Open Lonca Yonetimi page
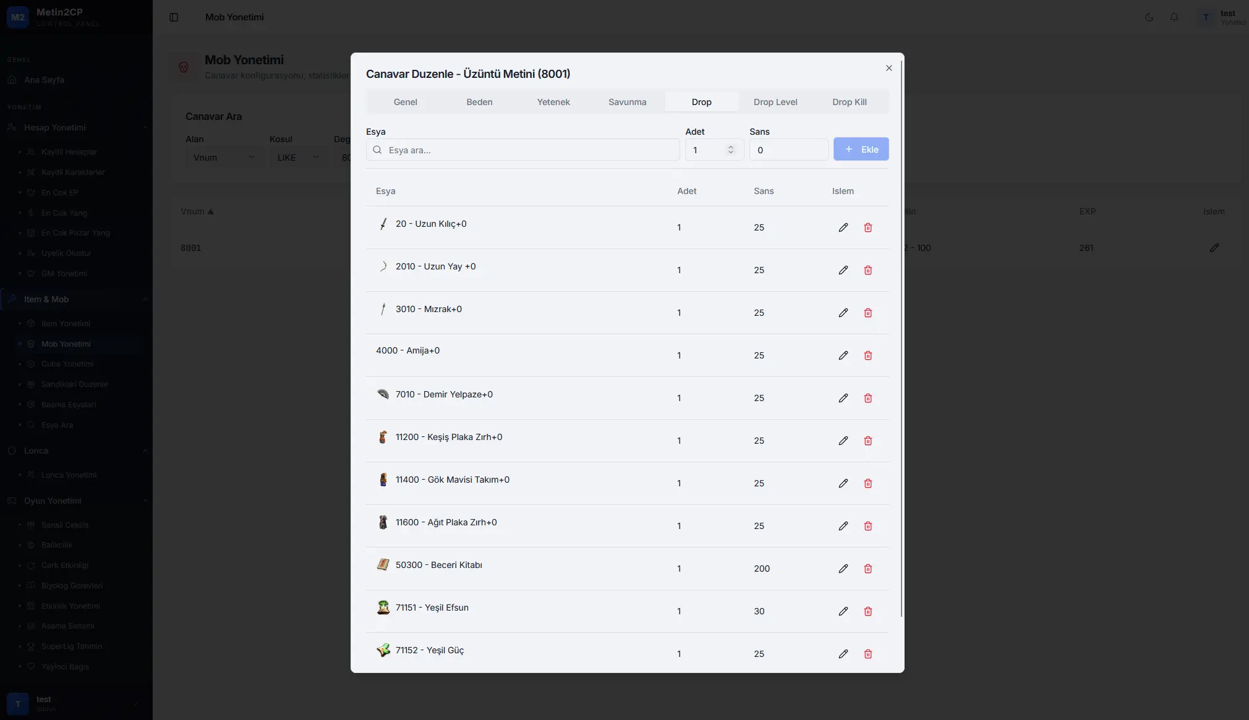This screenshot has height=720, width=1249. pos(69,475)
